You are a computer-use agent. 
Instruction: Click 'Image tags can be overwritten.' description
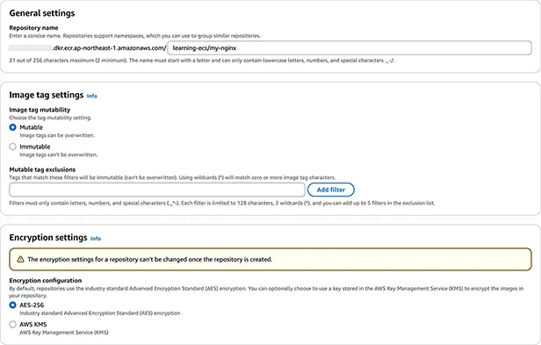pos(57,135)
